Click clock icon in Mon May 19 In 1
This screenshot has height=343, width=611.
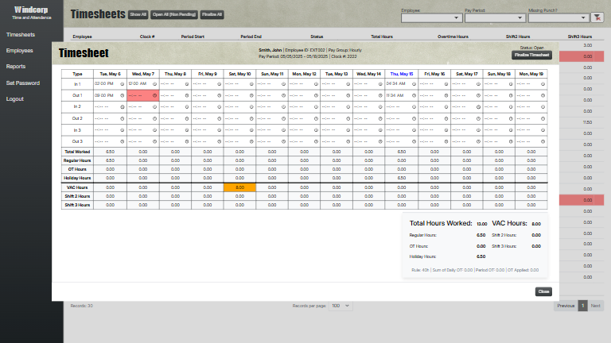[544, 83]
